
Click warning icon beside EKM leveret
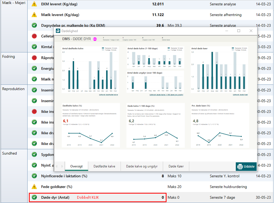tap(34, 4)
